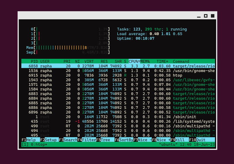Activate F4 Filter in footer

pyautogui.click(x=87, y=140)
